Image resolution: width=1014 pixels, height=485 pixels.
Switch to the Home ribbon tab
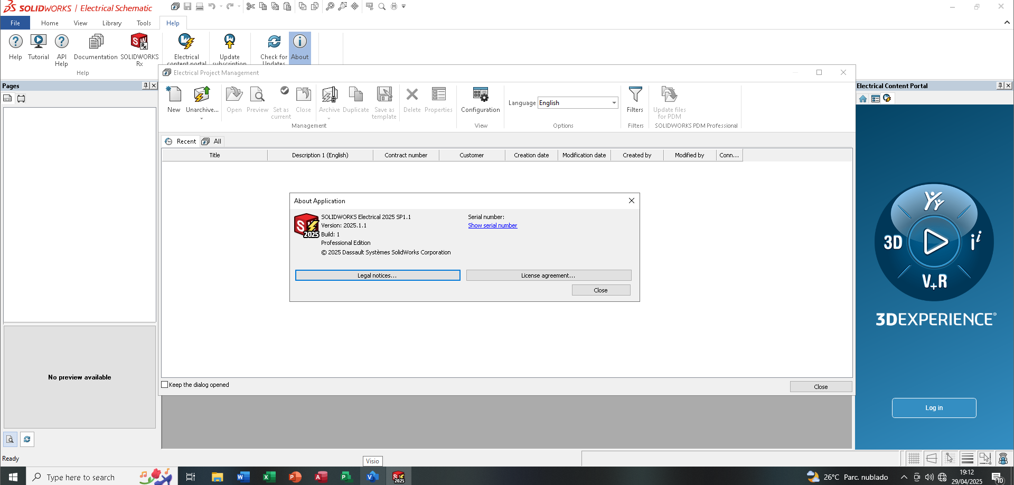pyautogui.click(x=50, y=23)
